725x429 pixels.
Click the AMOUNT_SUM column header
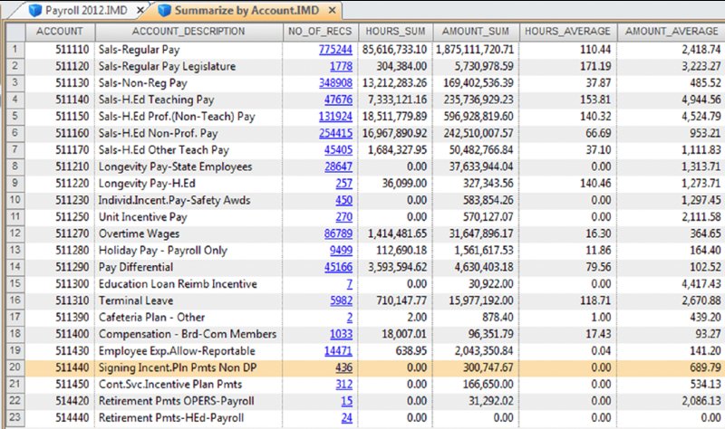point(475,32)
